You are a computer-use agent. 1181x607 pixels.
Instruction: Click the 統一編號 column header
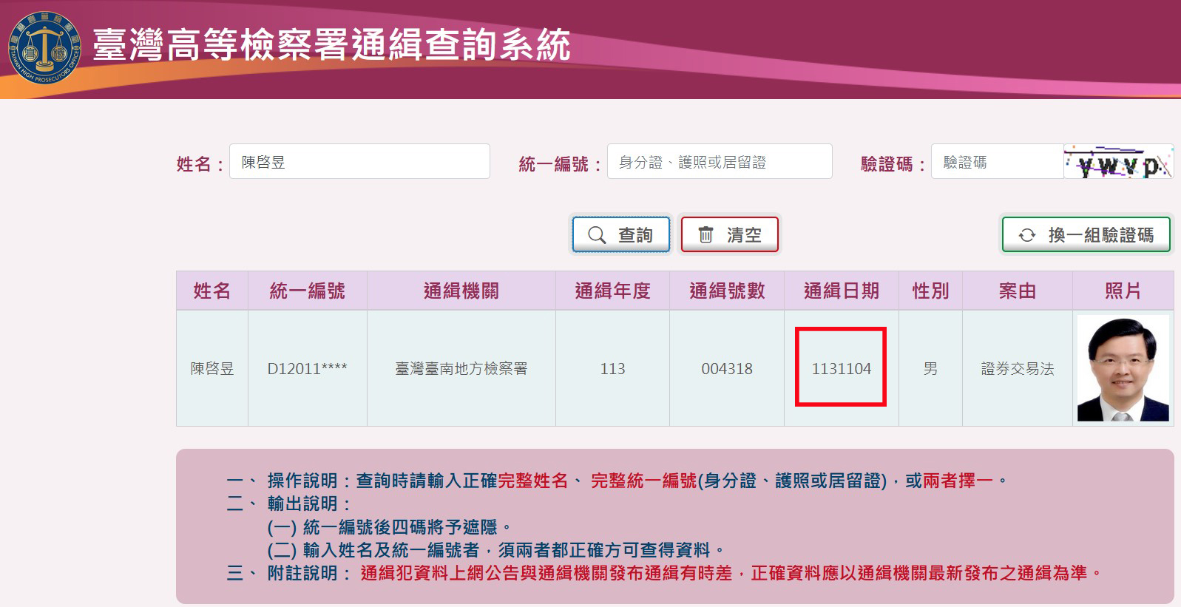[x=307, y=291]
